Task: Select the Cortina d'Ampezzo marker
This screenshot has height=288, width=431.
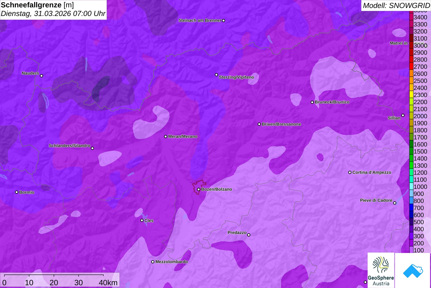Action: [350, 173]
